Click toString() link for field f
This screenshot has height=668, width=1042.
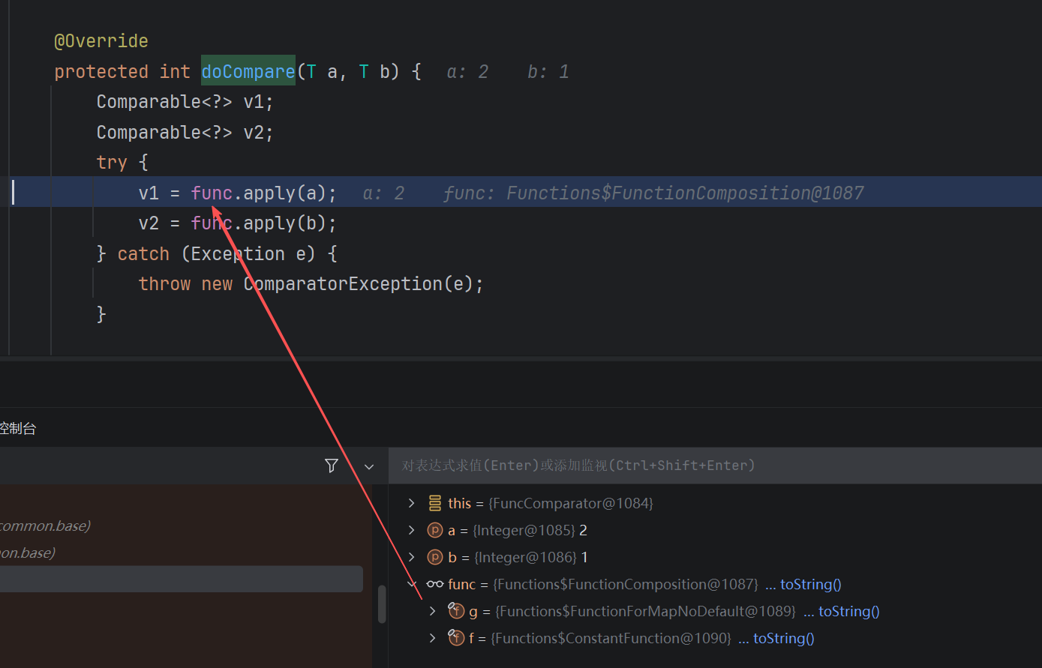point(783,638)
